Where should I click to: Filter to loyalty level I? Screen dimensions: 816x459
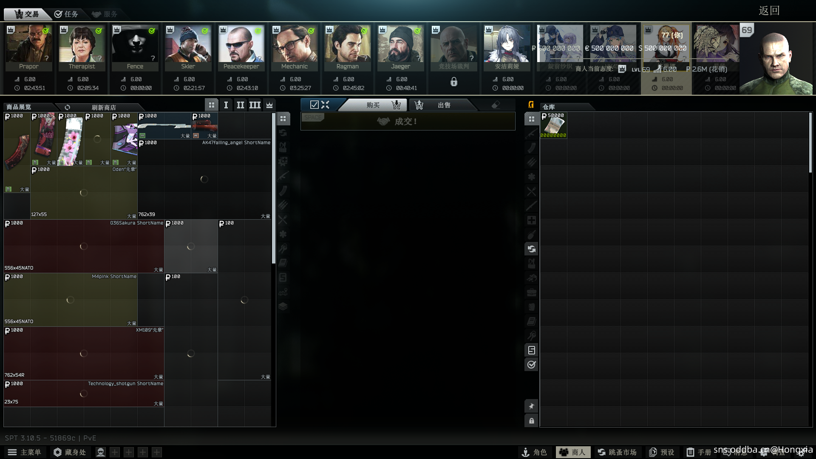pyautogui.click(x=226, y=105)
